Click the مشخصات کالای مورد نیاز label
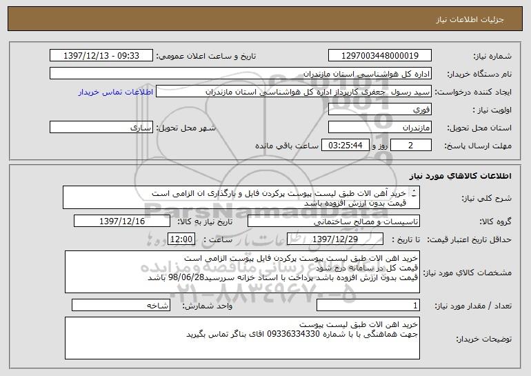Viewport: 531px width, 376px height. tap(468, 273)
